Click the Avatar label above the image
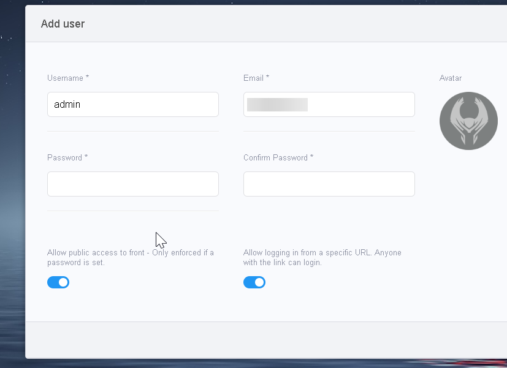This screenshot has height=368, width=507. (x=450, y=78)
